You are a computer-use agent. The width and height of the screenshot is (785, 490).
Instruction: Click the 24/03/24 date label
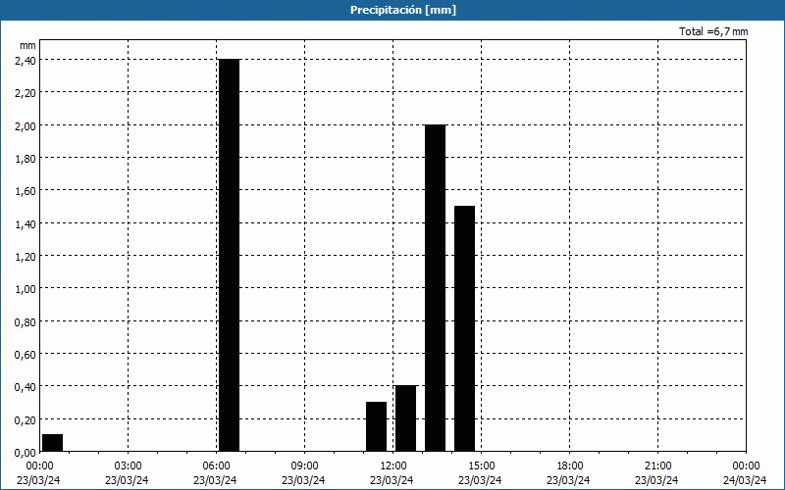(745, 480)
